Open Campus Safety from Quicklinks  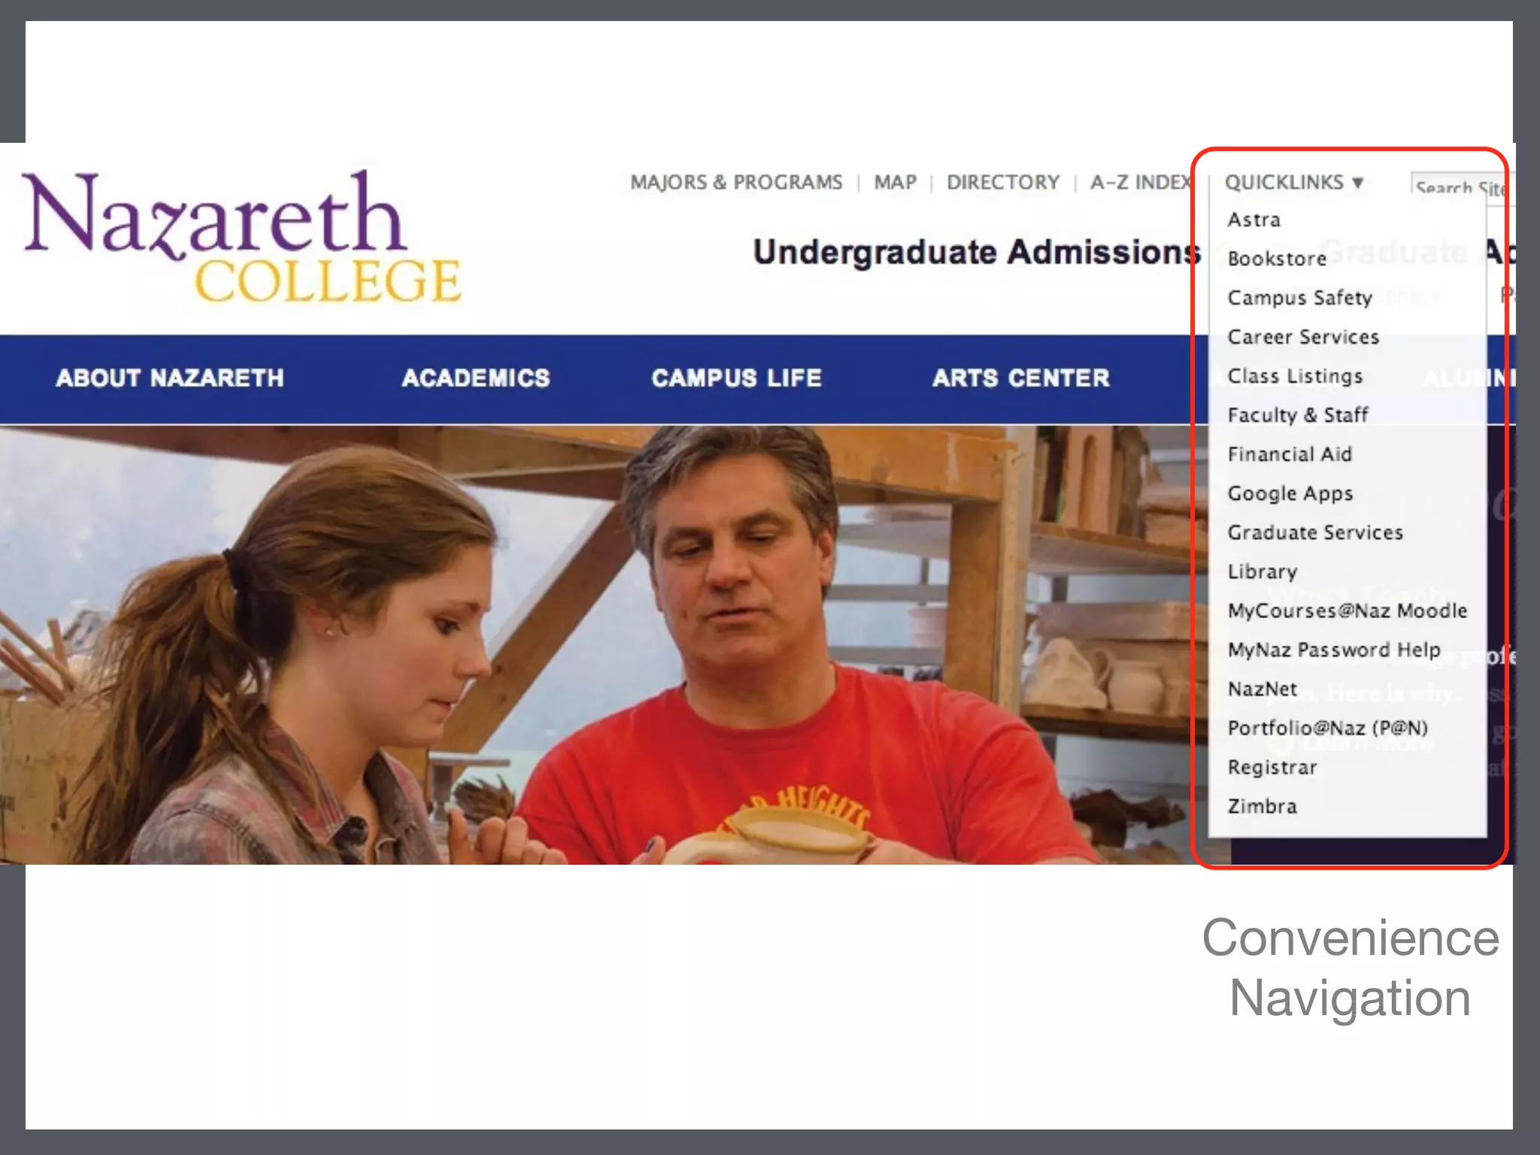tap(1299, 298)
